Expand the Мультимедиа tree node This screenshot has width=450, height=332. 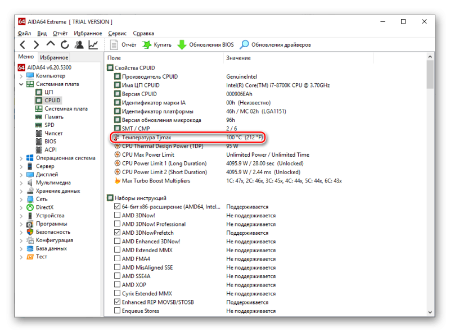click(21, 183)
